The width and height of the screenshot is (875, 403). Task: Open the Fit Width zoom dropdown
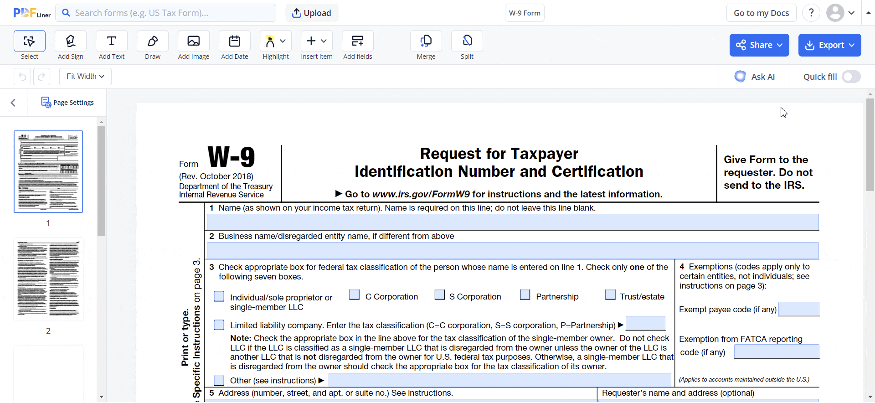(x=85, y=77)
